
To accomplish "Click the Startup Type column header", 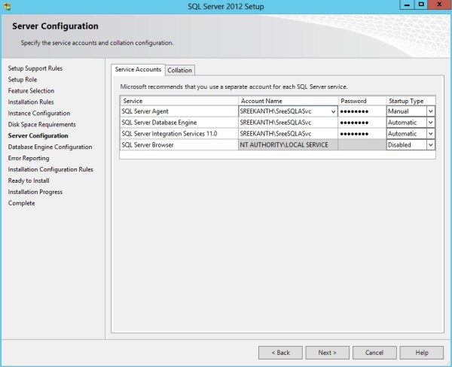I will click(x=411, y=101).
